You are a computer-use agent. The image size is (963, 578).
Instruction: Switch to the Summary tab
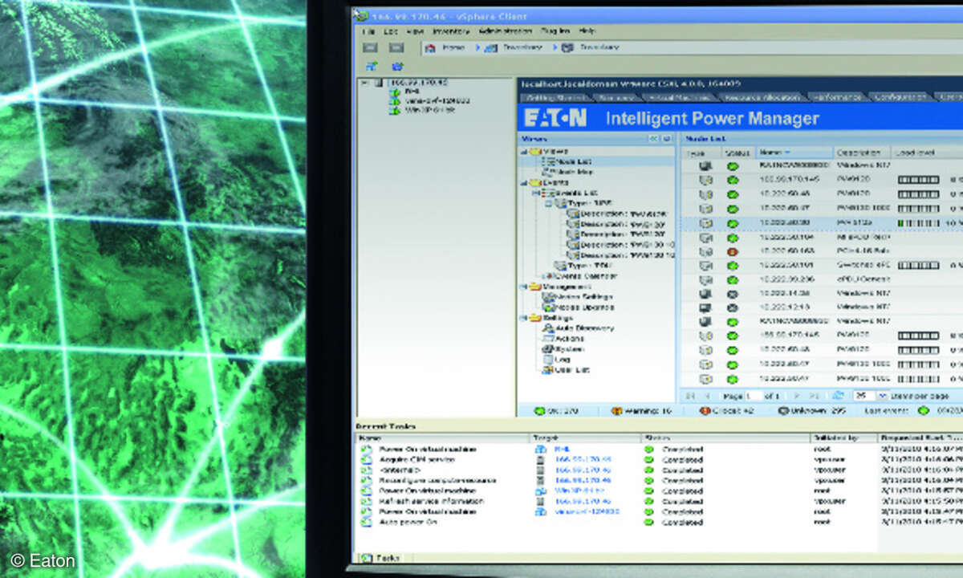pyautogui.click(x=616, y=97)
